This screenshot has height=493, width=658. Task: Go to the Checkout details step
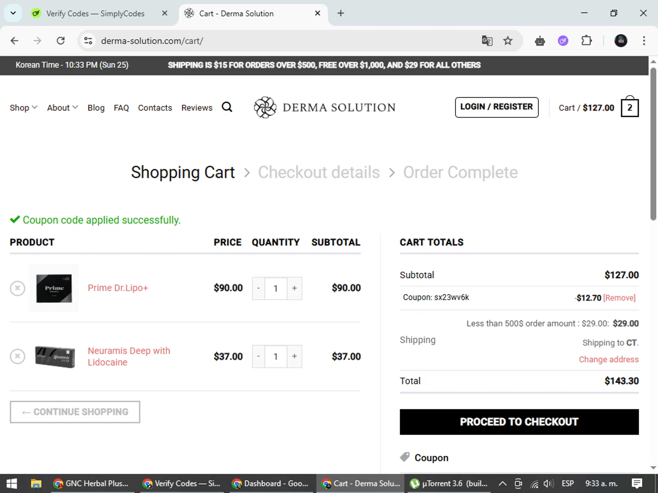coord(319,172)
